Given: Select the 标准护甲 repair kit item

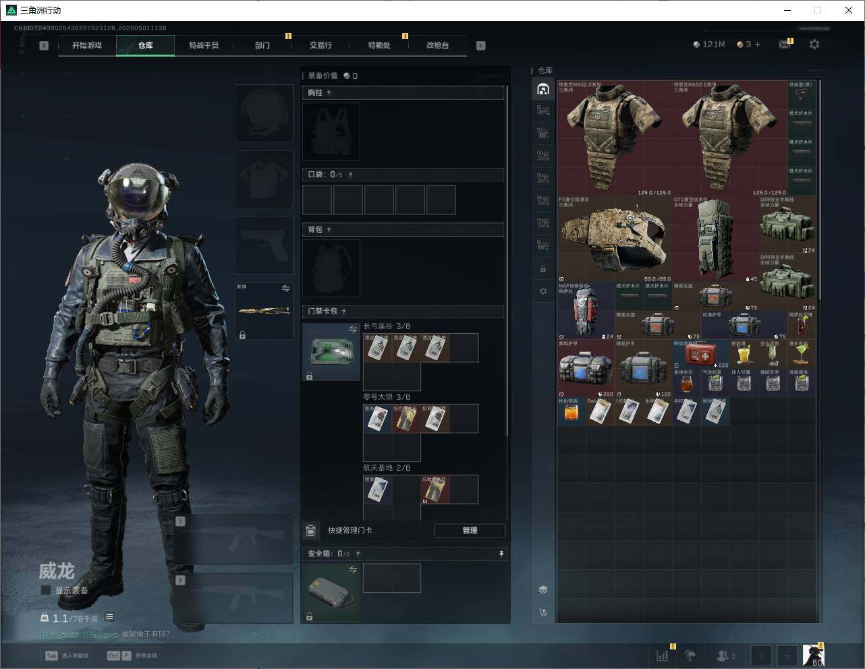Looking at the screenshot, I should pyautogui.click(x=744, y=325).
